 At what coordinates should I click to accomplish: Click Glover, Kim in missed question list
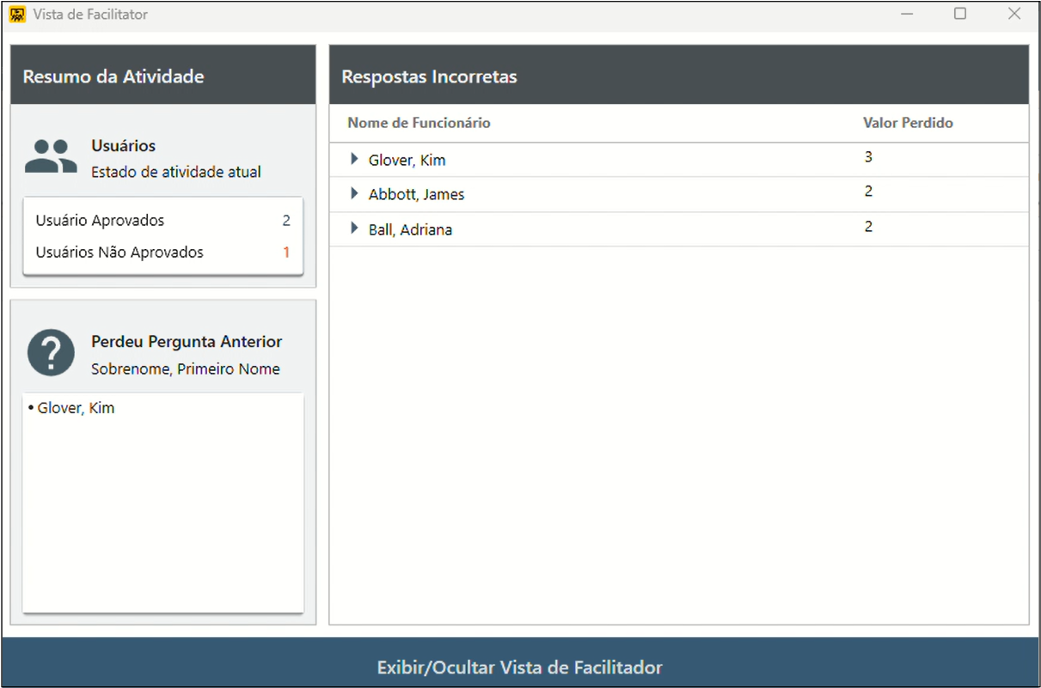tap(76, 408)
